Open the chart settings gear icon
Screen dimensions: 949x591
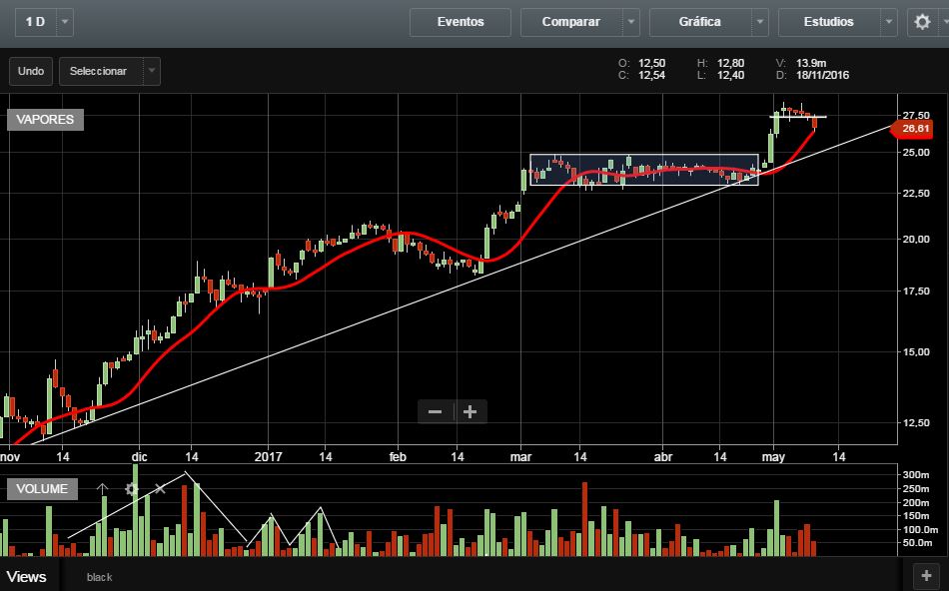(x=922, y=22)
